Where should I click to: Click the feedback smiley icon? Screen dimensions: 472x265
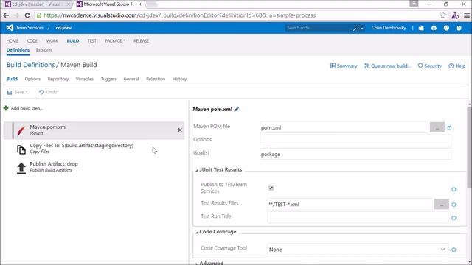coord(446,28)
